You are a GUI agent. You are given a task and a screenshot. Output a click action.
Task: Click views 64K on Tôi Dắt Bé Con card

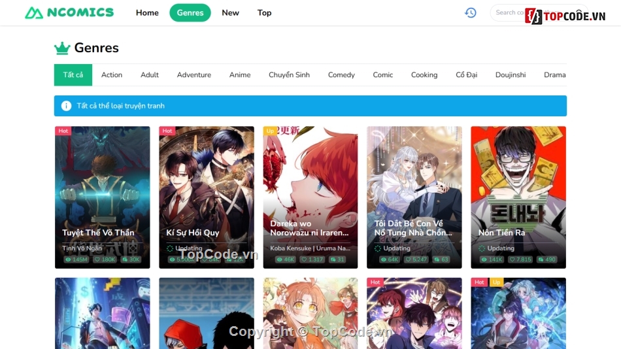click(x=390, y=259)
